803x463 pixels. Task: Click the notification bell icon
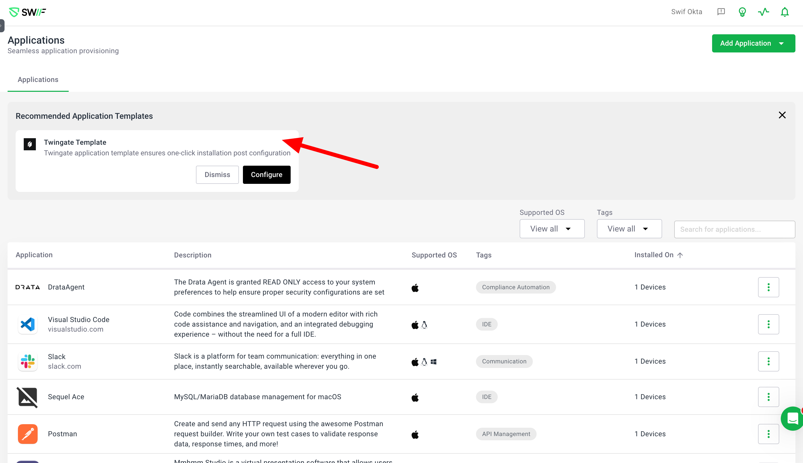tap(785, 12)
